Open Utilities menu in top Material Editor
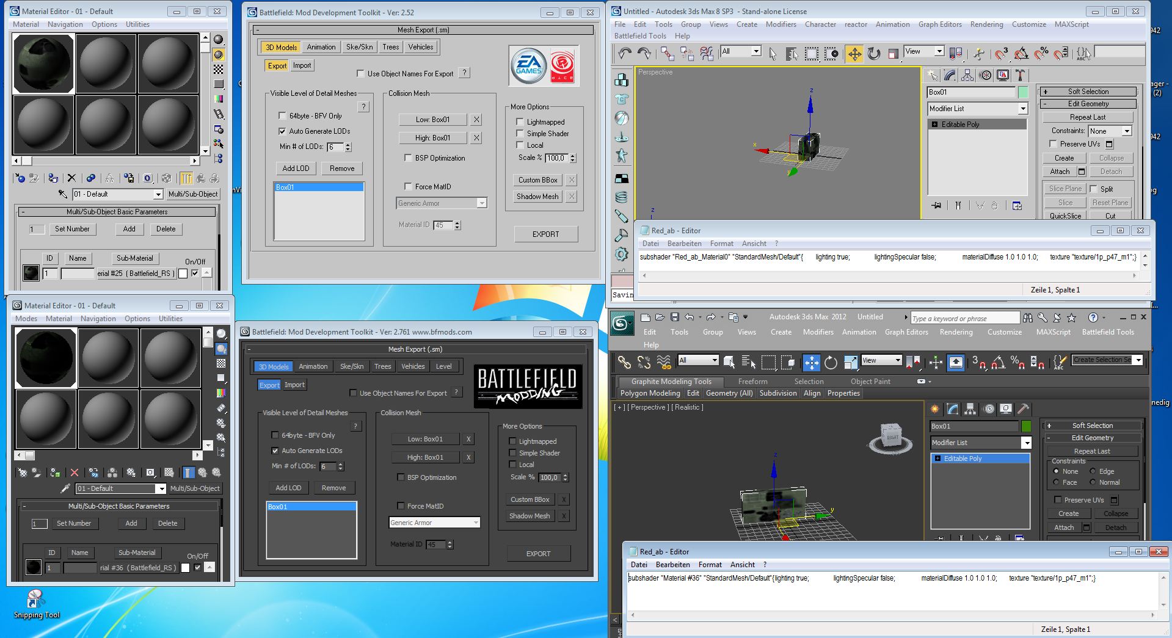This screenshot has height=638, width=1172. tap(137, 24)
